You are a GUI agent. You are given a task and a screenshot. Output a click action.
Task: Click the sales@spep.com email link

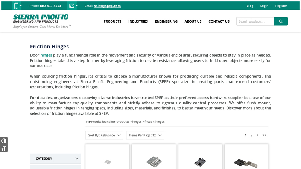click(107, 6)
